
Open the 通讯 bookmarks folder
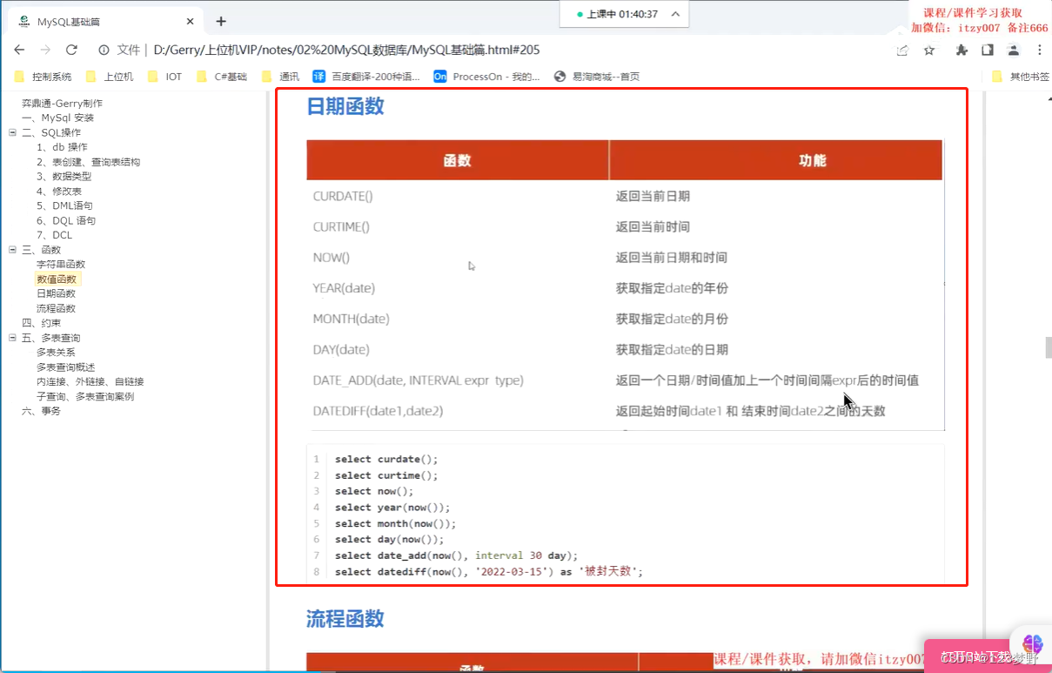[x=280, y=77]
